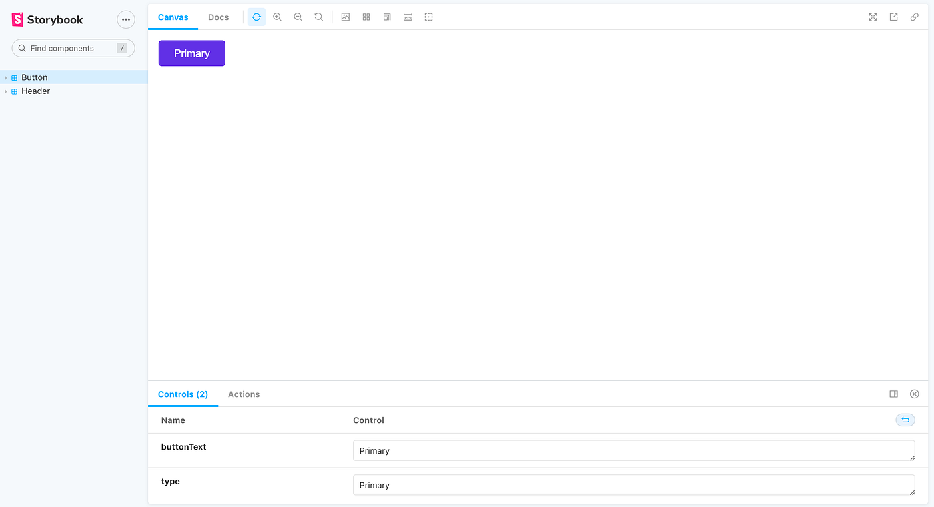This screenshot has height=507, width=934.
Task: Toggle outlines on the preview with dashed-box icon
Action: (428, 17)
